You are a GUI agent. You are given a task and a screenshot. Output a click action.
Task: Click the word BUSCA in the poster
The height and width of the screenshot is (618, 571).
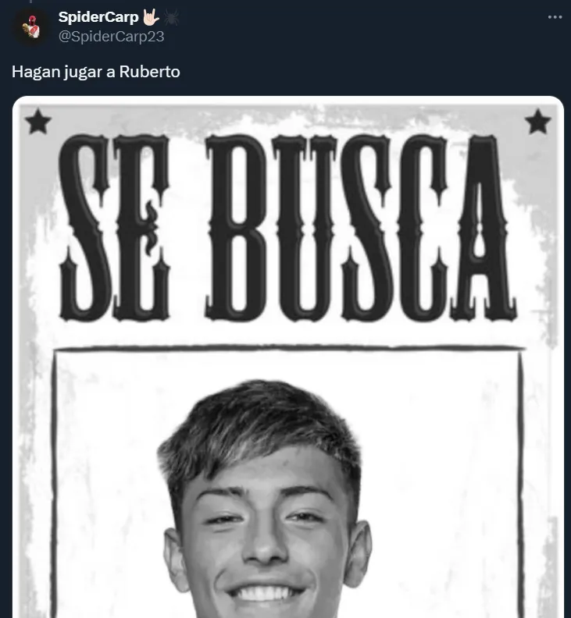[361, 227]
